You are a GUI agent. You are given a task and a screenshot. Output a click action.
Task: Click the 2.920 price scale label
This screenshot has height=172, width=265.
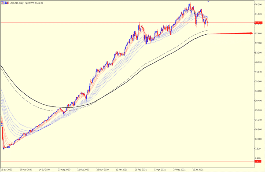(258, 158)
